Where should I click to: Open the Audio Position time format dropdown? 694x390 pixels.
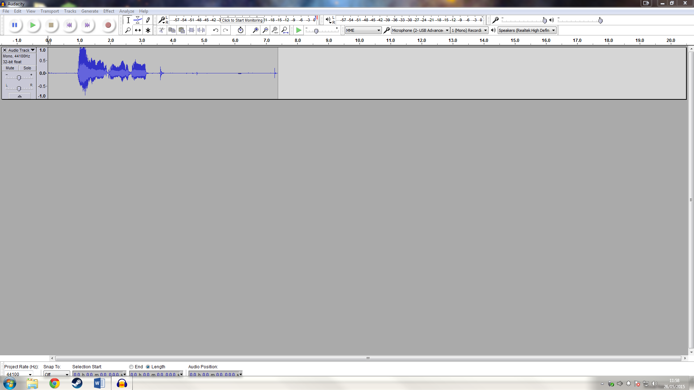240,374
